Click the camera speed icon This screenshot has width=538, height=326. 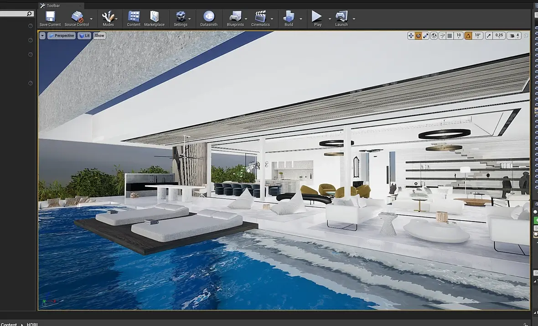pyautogui.click(x=512, y=36)
